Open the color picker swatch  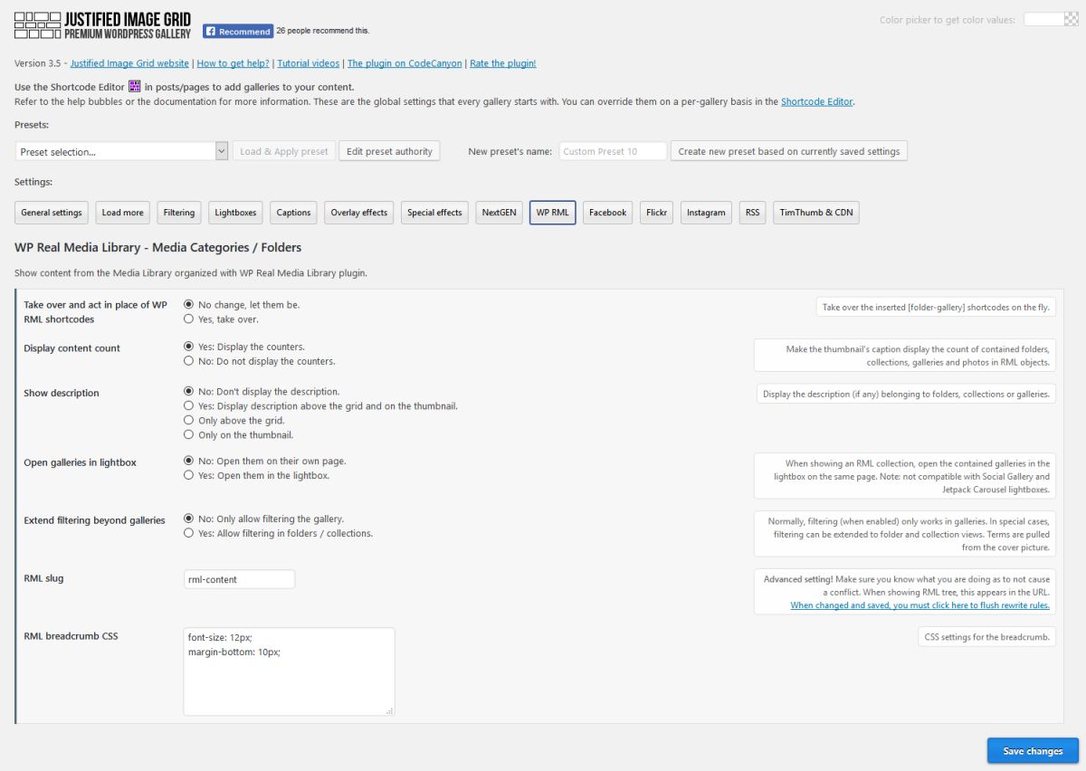click(x=1051, y=19)
